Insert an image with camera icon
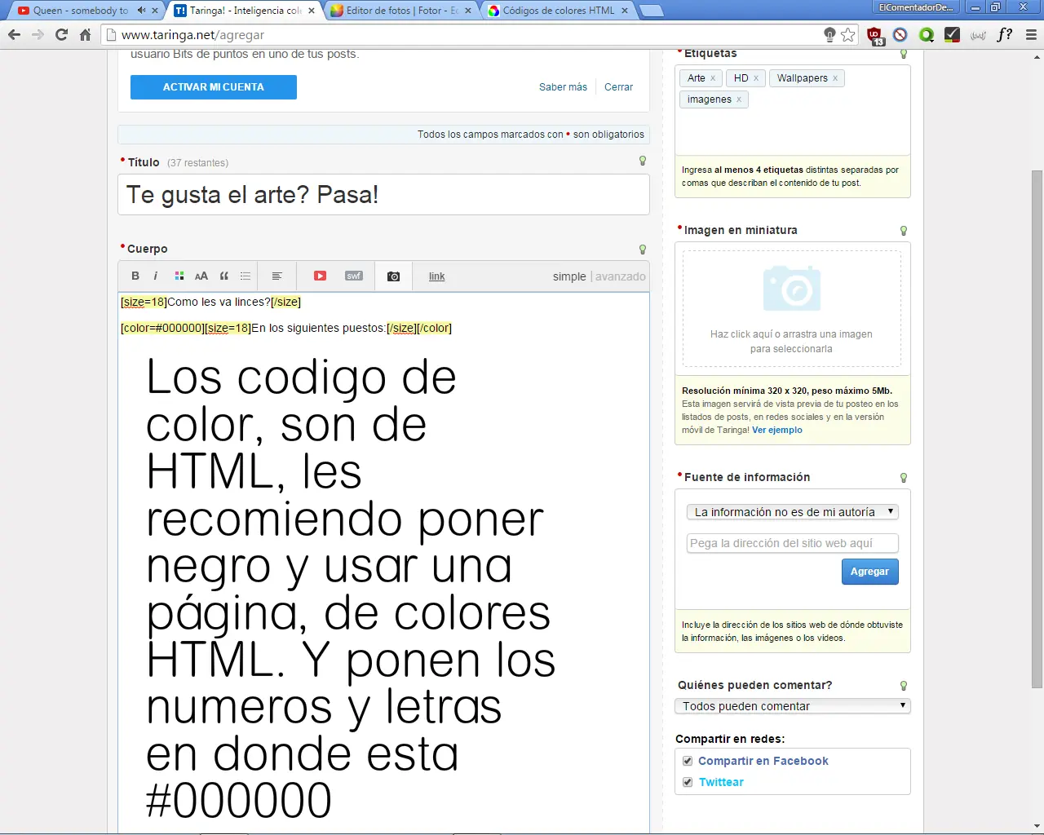The height and width of the screenshot is (835, 1044). [393, 276]
